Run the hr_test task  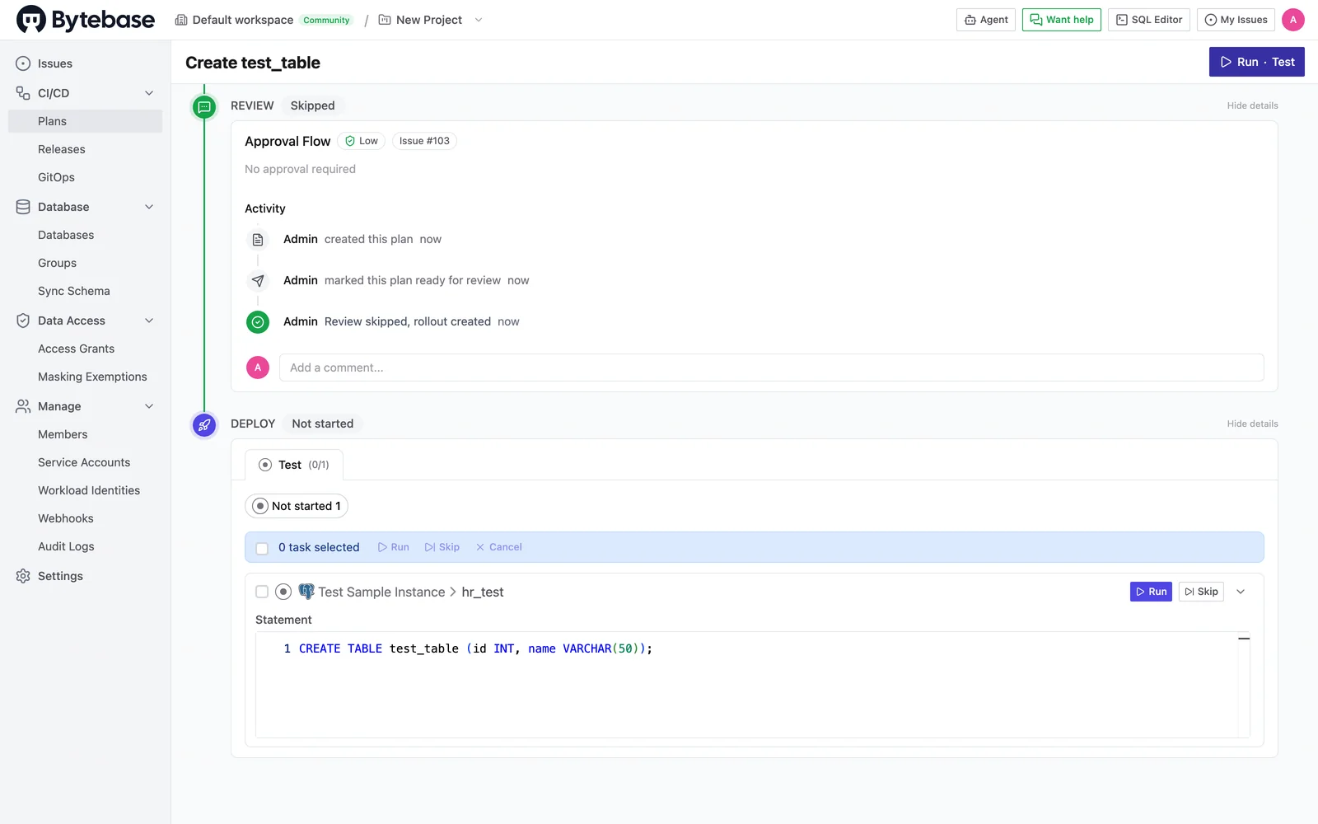(1151, 592)
